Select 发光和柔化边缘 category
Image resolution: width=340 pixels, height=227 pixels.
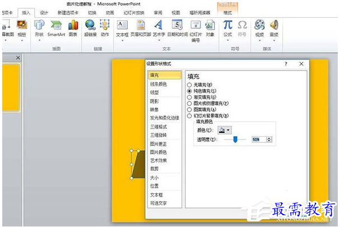click(164, 118)
